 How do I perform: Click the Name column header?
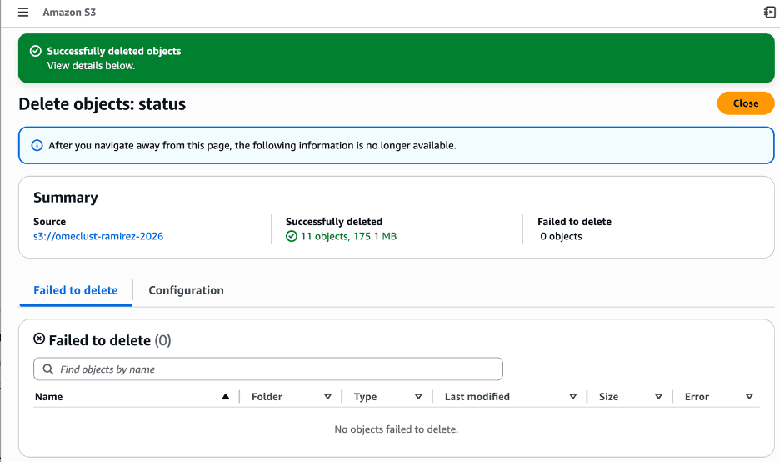tap(49, 397)
